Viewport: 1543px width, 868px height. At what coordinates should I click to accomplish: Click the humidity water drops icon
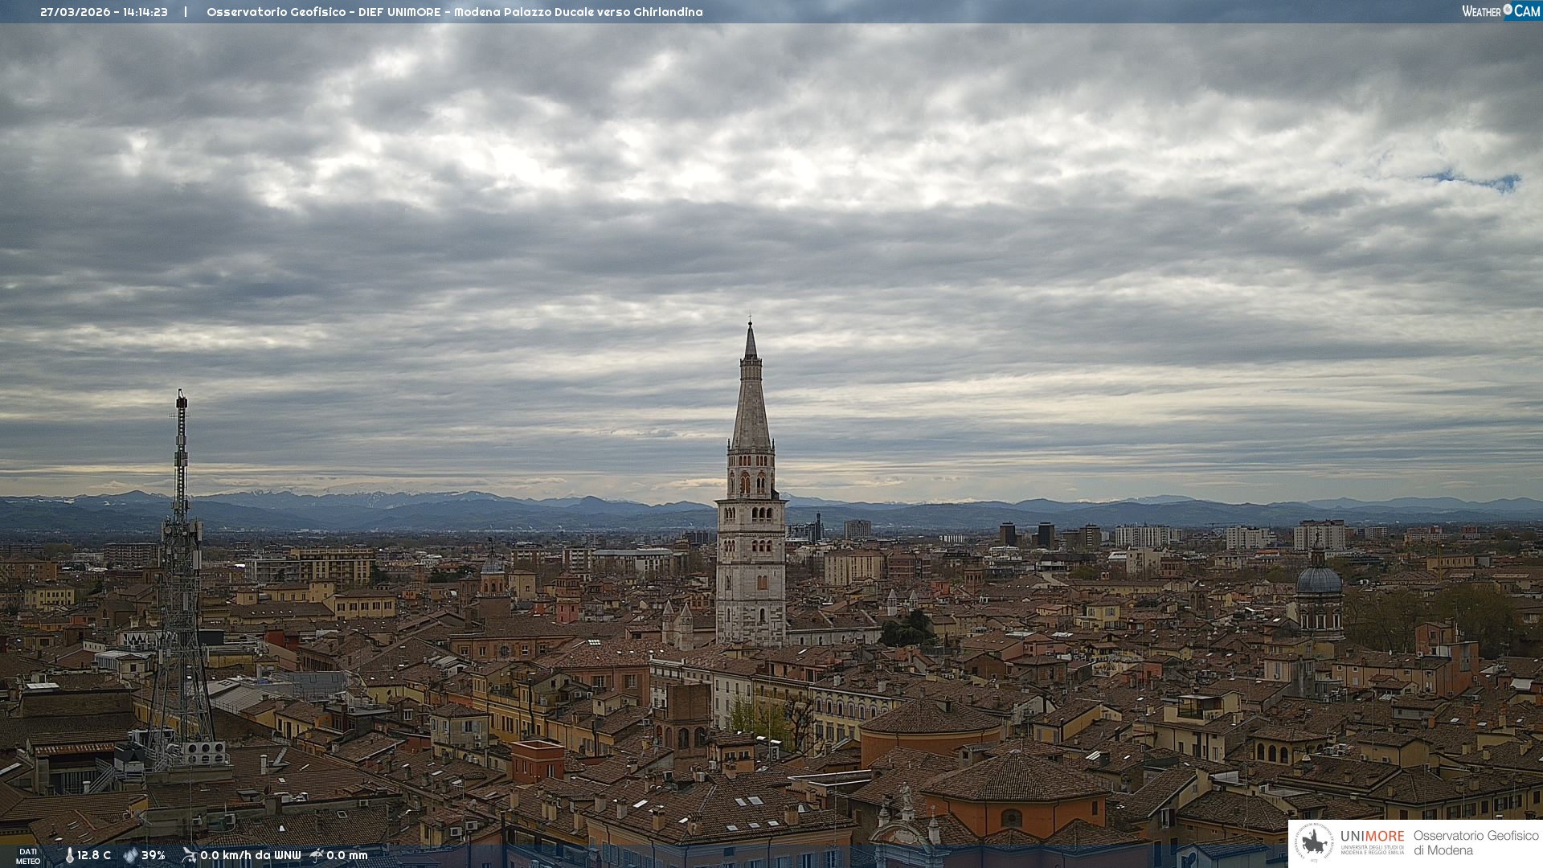130,855
